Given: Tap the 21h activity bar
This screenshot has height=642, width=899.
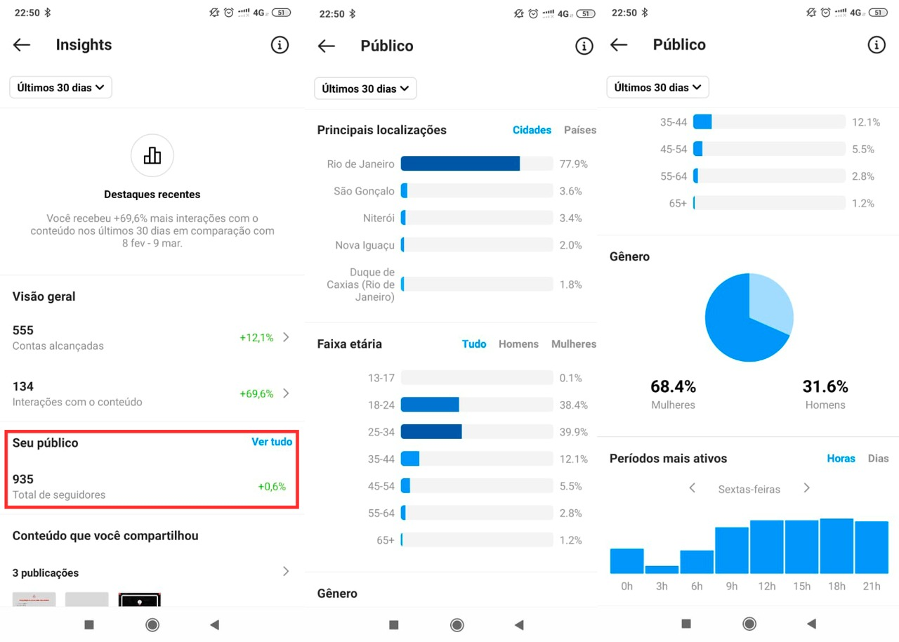Looking at the screenshot, I should coord(872,547).
